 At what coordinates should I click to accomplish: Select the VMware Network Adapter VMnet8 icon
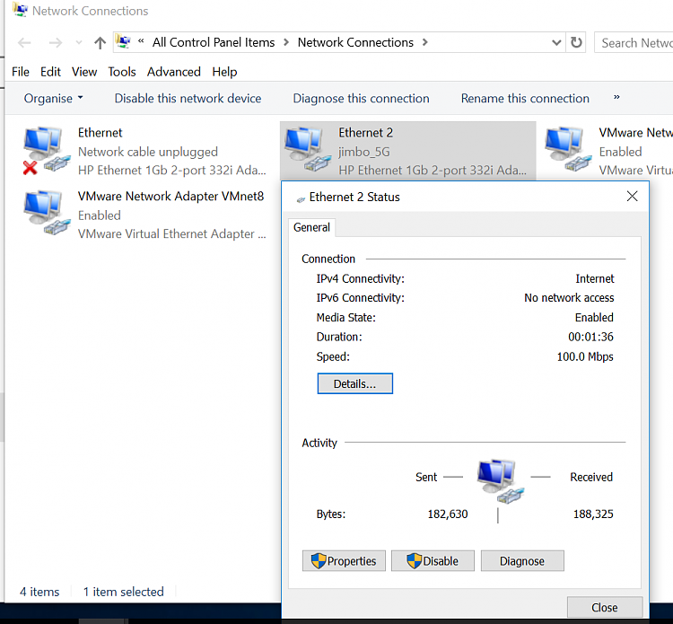[x=47, y=213]
